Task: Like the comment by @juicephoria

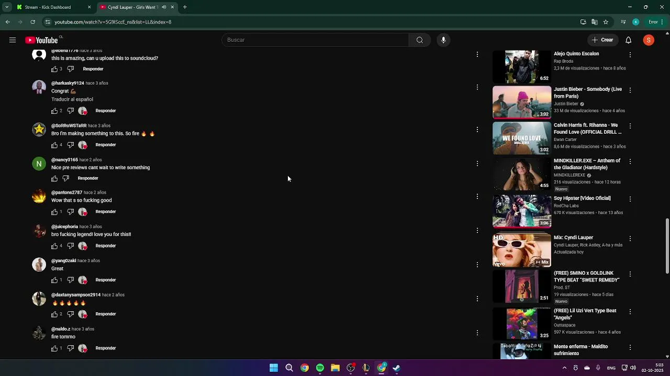Action: (54, 246)
